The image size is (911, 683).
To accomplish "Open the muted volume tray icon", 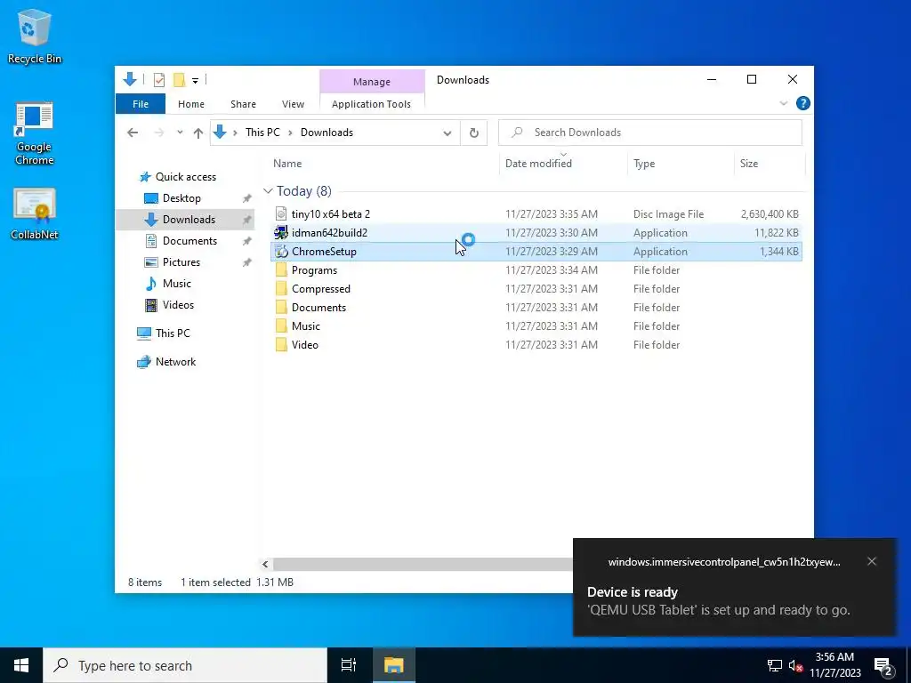I will [x=795, y=665].
